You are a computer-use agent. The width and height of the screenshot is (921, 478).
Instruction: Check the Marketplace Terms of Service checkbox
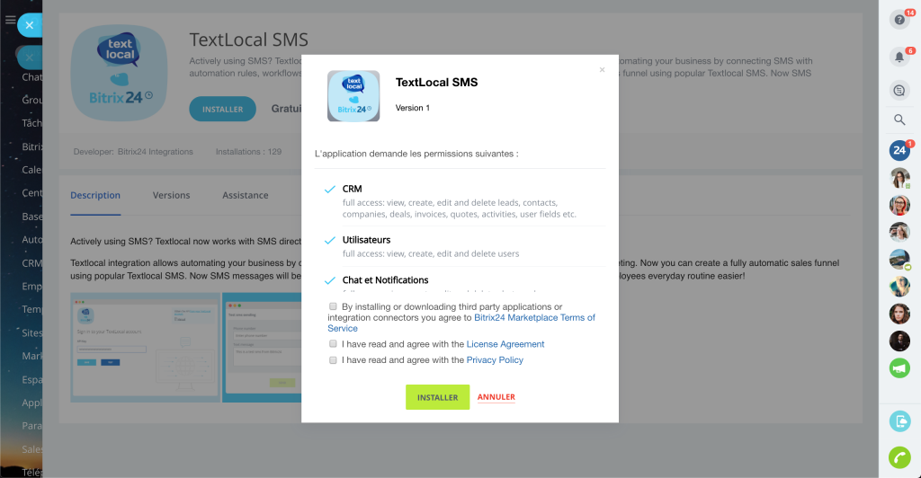click(333, 306)
